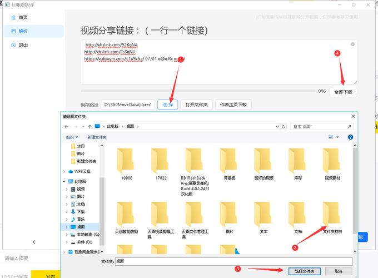Image resolution: width=378 pixels, height=278 pixels.
Task: Expand 本地磁盘 (C:) tree node
Action: (67, 235)
